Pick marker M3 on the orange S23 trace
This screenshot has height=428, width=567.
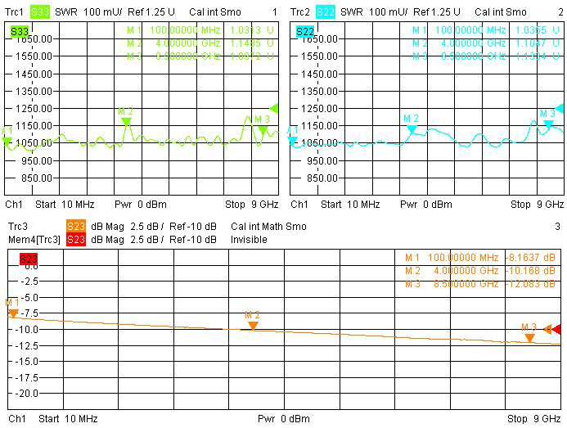pyautogui.click(x=529, y=336)
